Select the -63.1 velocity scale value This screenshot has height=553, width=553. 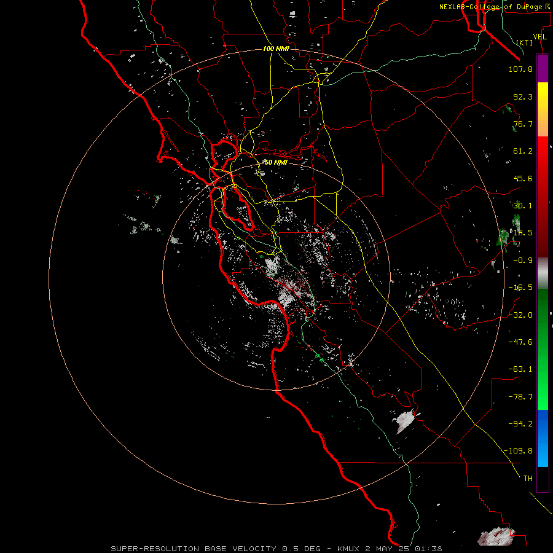click(520, 369)
